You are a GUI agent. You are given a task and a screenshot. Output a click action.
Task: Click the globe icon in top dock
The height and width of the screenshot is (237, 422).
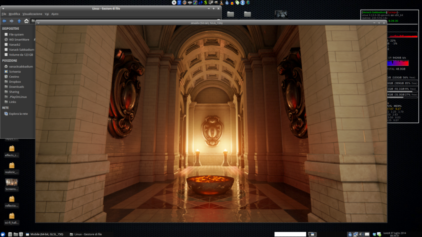pos(248,3)
